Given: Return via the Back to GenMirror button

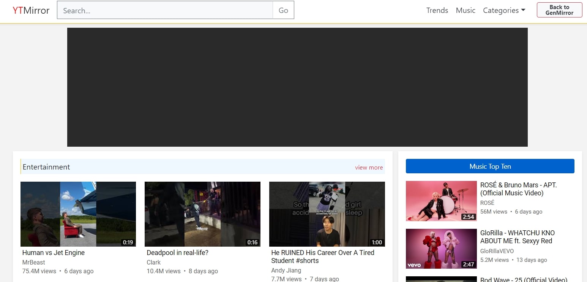Looking at the screenshot, I should (x=559, y=10).
